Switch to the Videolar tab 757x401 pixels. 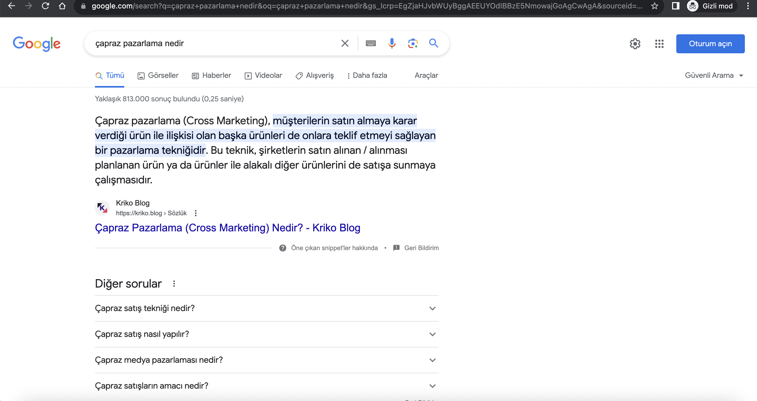(263, 75)
